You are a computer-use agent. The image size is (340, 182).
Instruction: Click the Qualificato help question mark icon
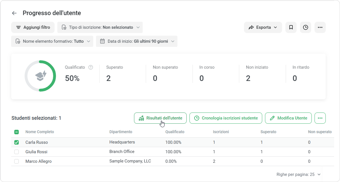tap(90, 67)
